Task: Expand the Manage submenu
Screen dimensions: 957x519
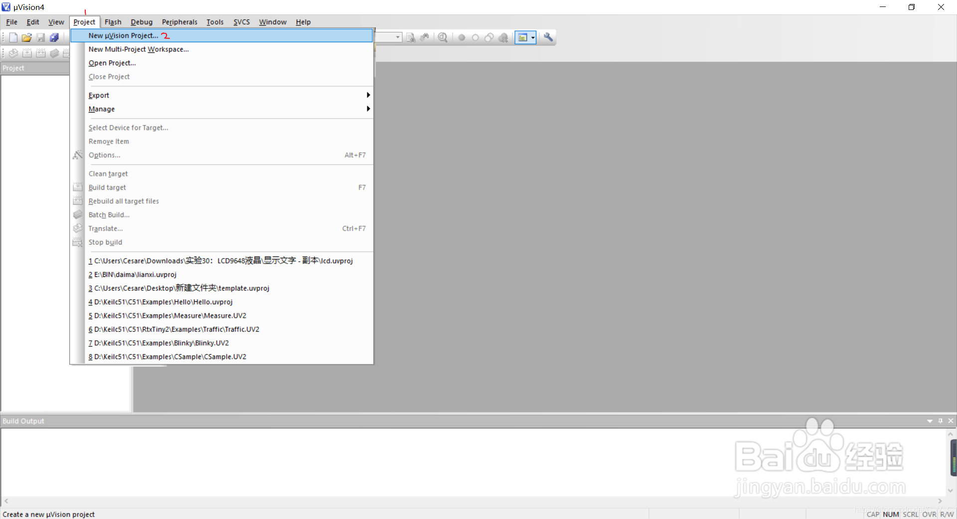Action: click(222, 109)
